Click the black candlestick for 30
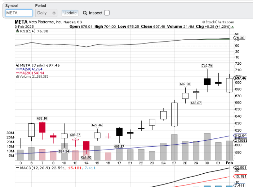Screen dimensions: 253x187 click(207, 82)
